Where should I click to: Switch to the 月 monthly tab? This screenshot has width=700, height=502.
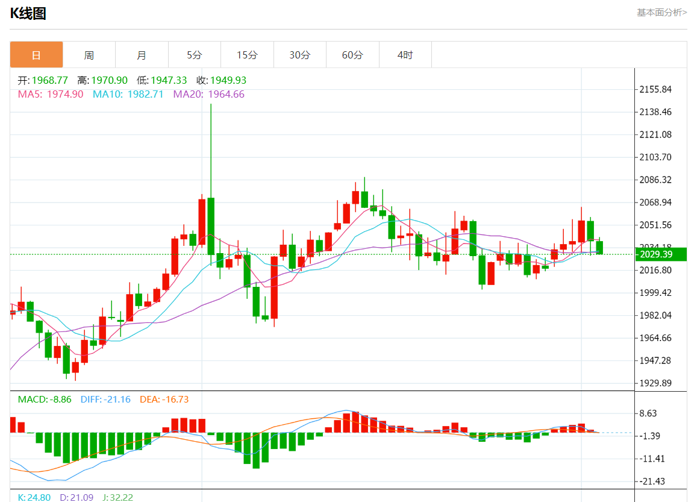tap(142, 55)
